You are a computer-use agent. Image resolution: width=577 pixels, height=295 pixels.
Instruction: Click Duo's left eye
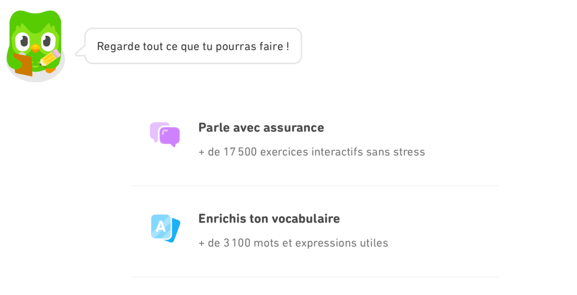pyautogui.click(x=23, y=41)
